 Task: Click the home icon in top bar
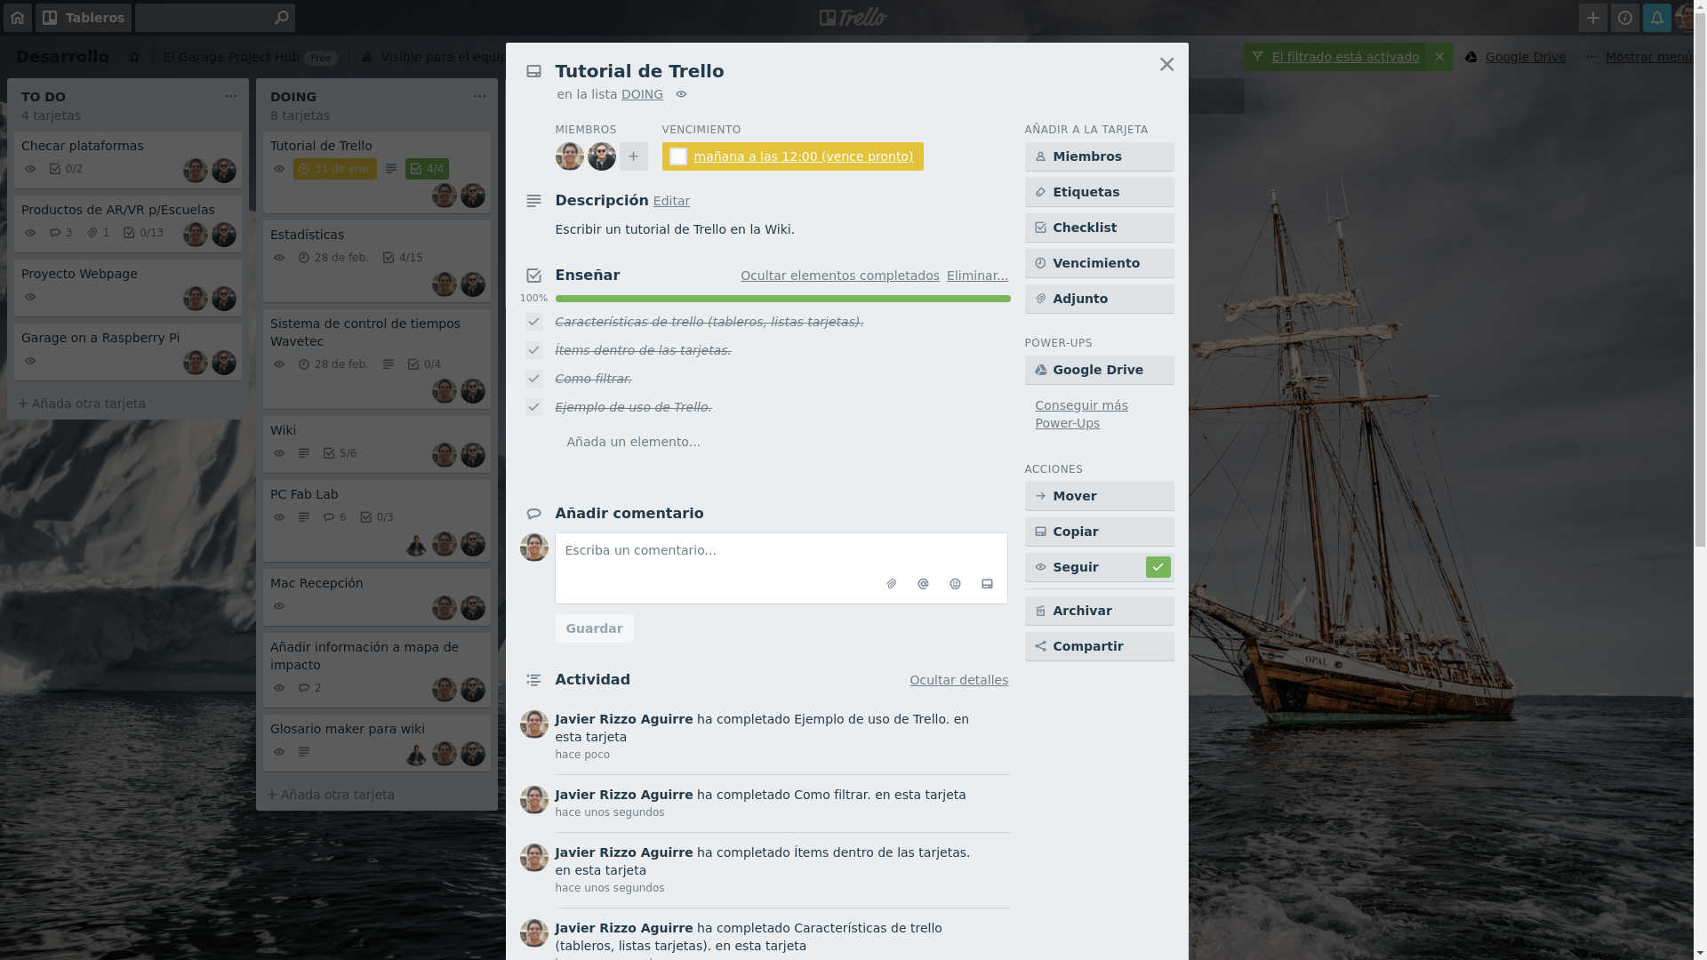pos(18,18)
